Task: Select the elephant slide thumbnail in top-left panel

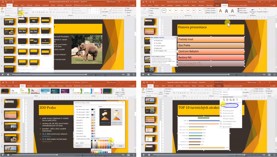Action: 10,32
